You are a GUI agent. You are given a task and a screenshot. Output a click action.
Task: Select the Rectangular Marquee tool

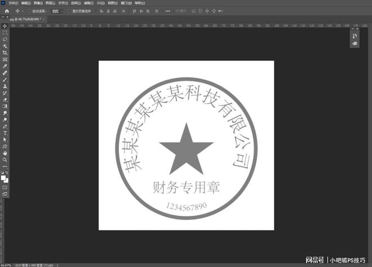tap(5, 33)
